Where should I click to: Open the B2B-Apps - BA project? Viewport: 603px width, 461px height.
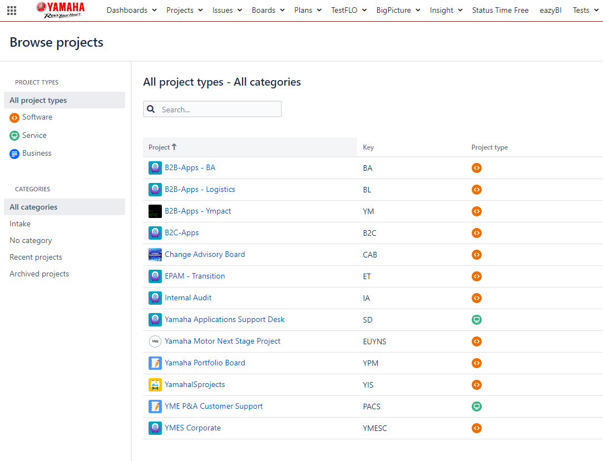pyautogui.click(x=190, y=168)
